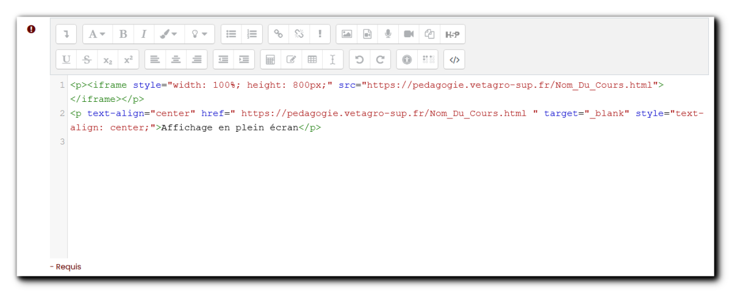Record audio with the microphone icon

[x=388, y=34]
